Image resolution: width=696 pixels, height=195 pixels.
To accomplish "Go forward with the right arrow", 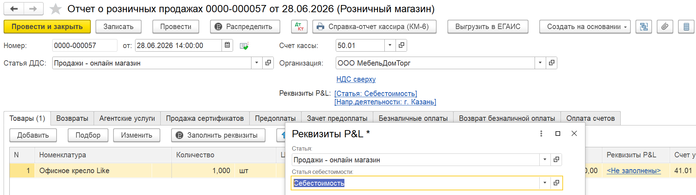I will click(34, 9).
